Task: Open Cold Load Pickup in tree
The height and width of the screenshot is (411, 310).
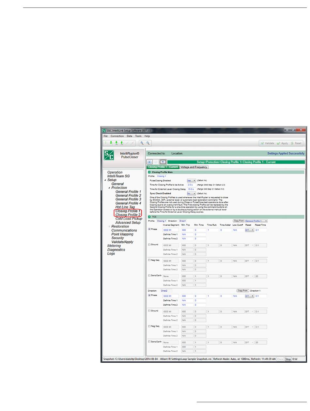Action: tap(129, 219)
